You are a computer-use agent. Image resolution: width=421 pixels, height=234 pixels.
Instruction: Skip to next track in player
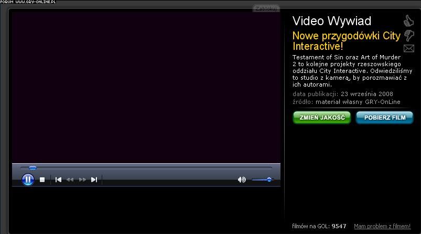tap(94, 179)
